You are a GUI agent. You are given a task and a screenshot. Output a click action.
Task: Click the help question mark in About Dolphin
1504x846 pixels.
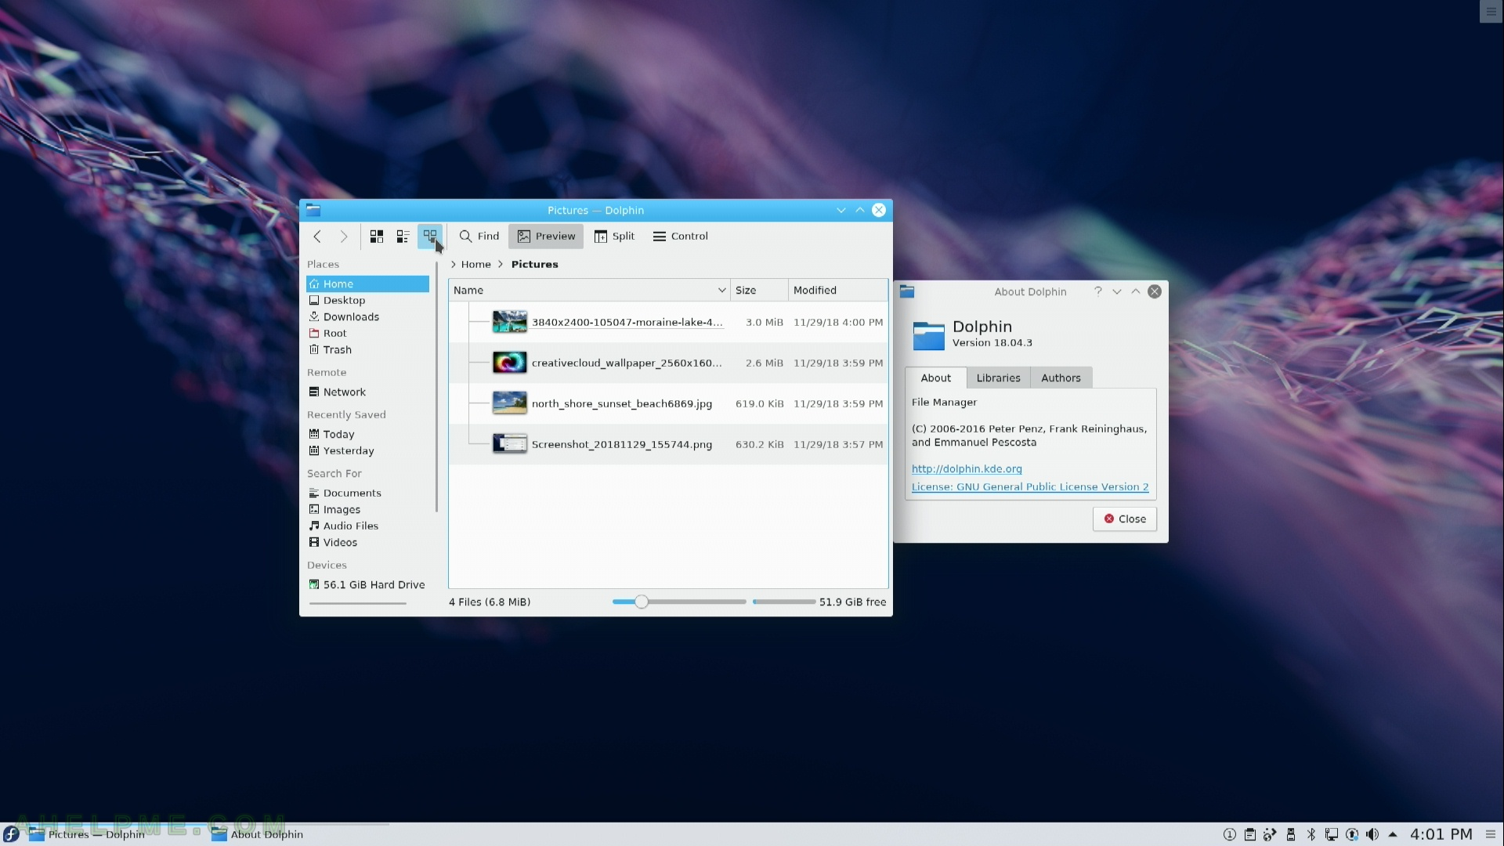[1098, 291]
